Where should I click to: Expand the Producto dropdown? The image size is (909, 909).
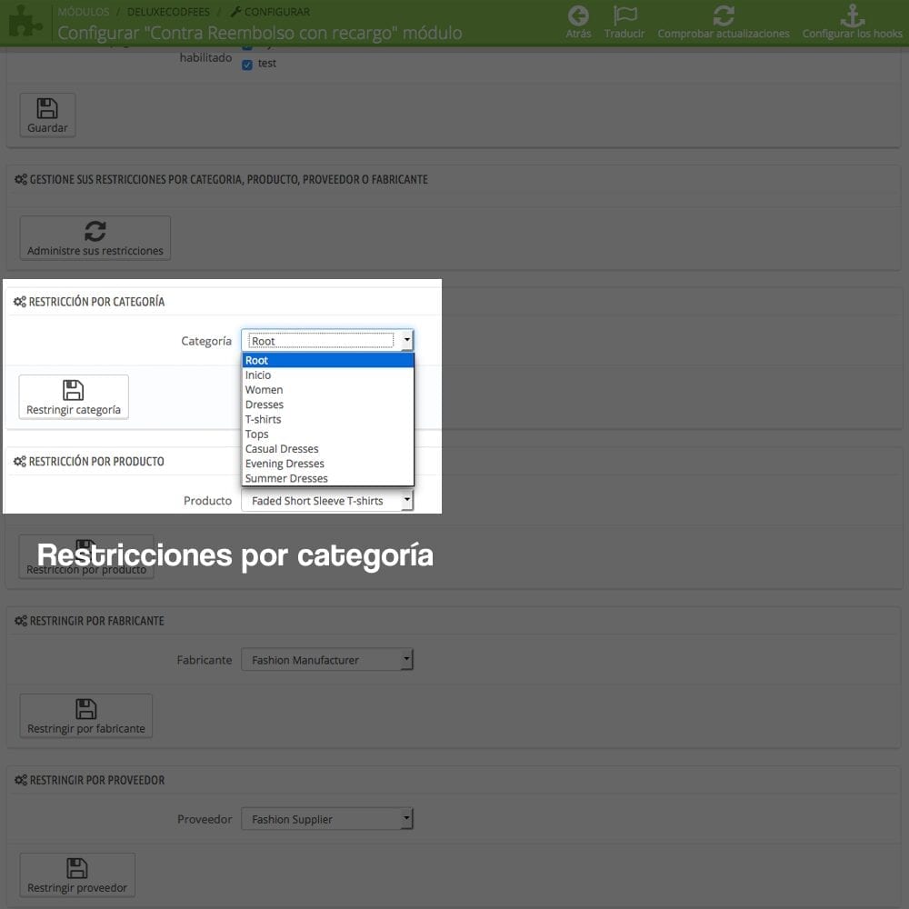[326, 501]
